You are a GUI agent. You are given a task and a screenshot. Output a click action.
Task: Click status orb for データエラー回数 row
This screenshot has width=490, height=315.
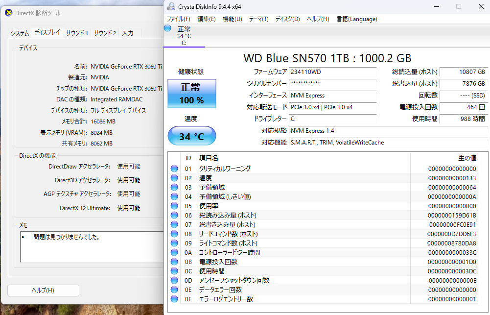[x=174, y=290]
